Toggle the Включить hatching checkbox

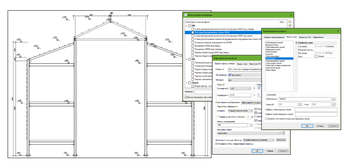(x=267, y=99)
